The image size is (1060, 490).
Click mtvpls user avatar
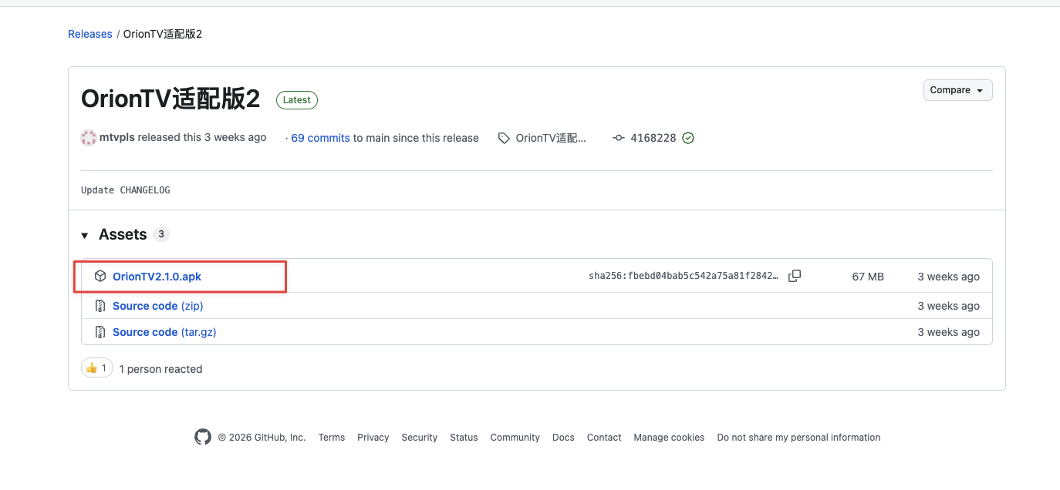pos(89,138)
